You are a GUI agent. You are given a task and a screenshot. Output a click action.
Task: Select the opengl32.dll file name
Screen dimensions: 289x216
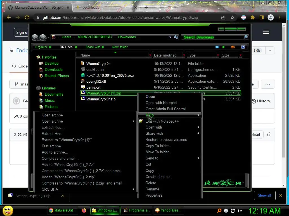96,81
